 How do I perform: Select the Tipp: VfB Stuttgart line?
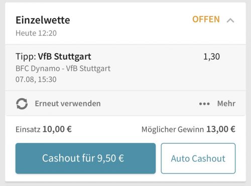[x=53, y=57]
